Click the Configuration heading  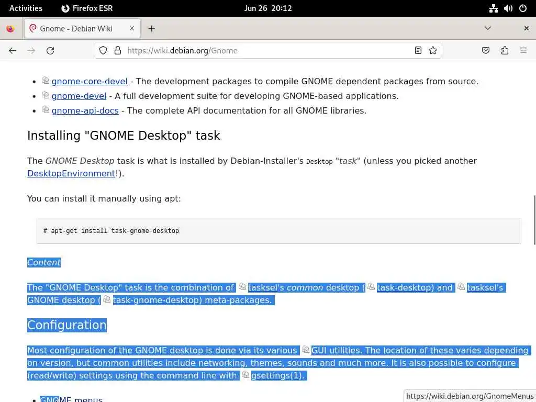click(67, 325)
